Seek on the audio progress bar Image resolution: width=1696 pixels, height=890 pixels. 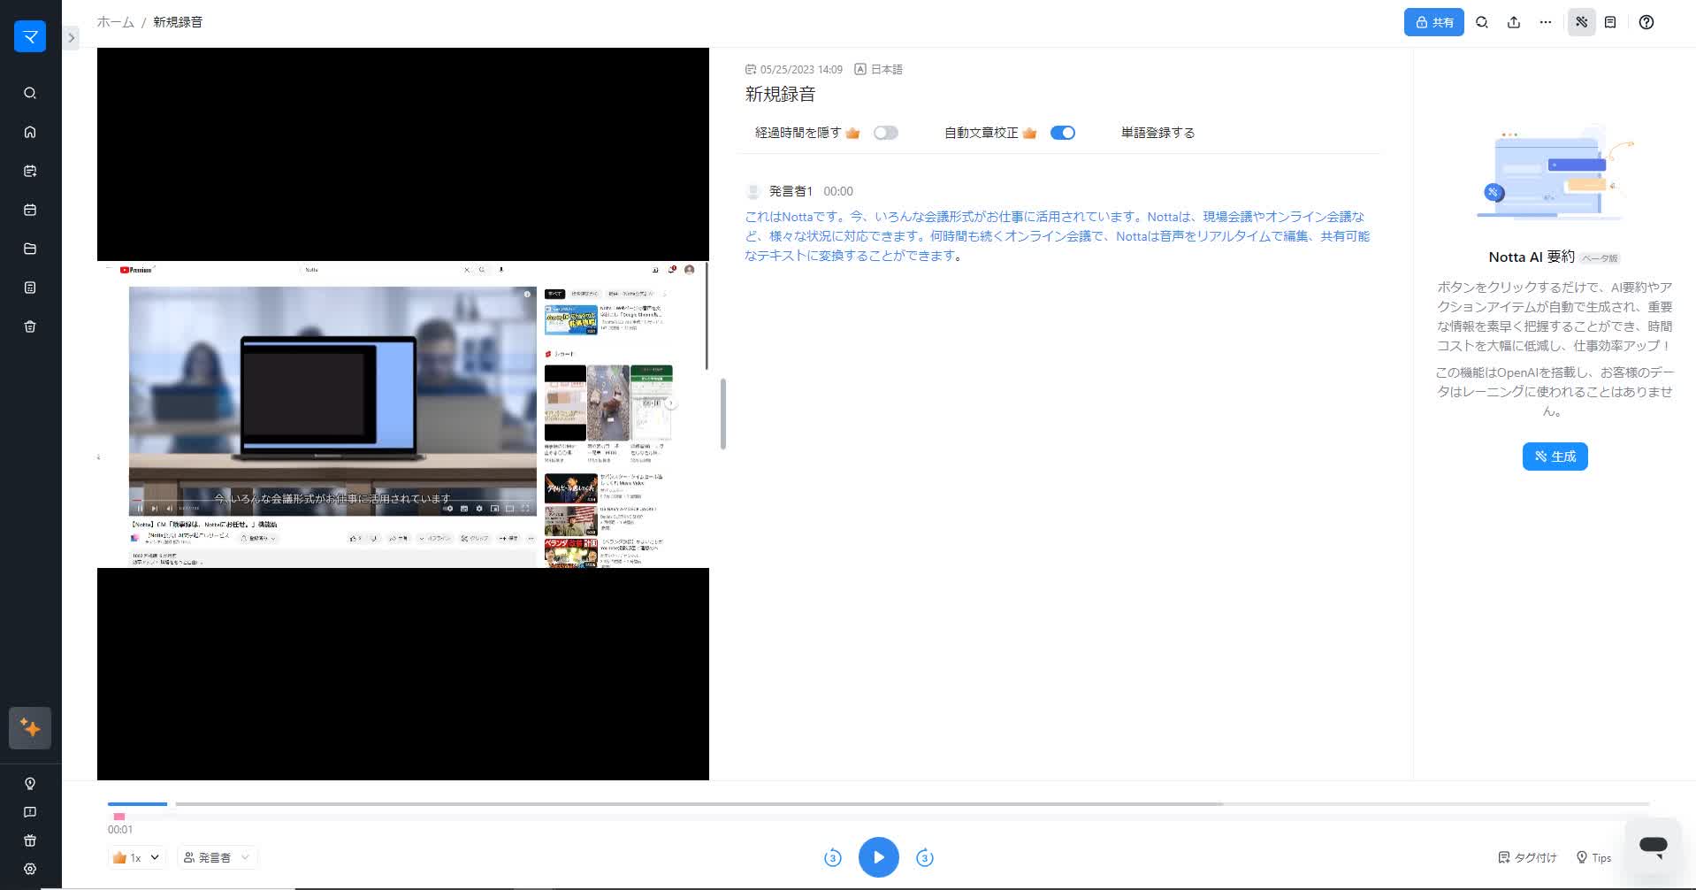tap(878, 804)
